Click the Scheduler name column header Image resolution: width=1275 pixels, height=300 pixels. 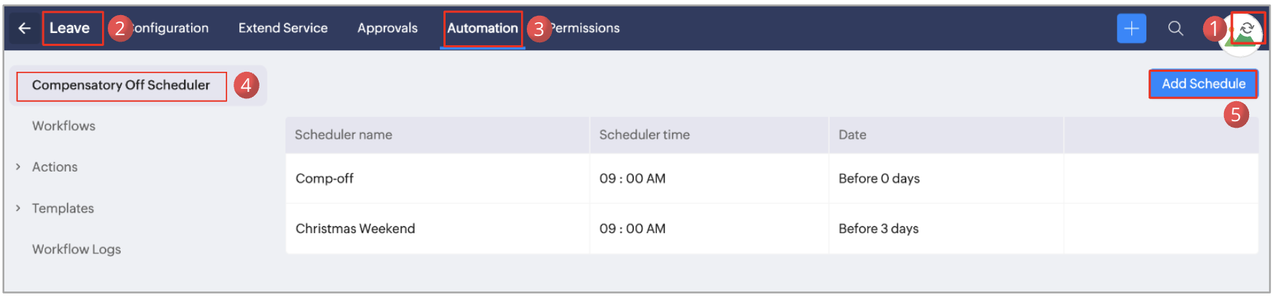(x=344, y=135)
